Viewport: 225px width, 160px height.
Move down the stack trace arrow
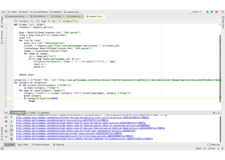[x=11, y=121]
